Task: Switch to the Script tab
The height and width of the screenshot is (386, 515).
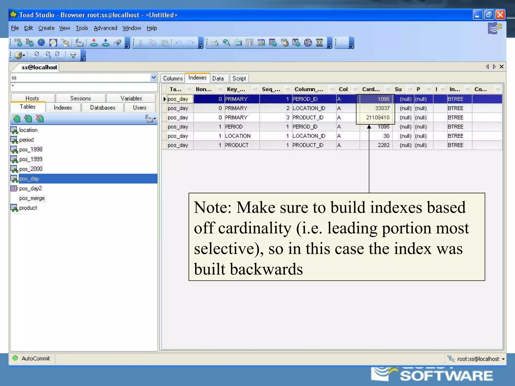Action: (x=239, y=78)
